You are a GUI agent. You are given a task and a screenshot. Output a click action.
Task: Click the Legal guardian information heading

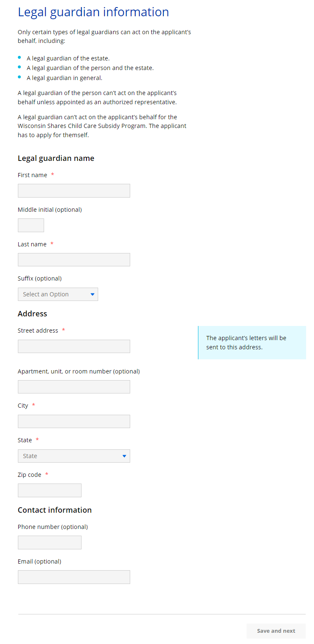pyautogui.click(x=93, y=12)
